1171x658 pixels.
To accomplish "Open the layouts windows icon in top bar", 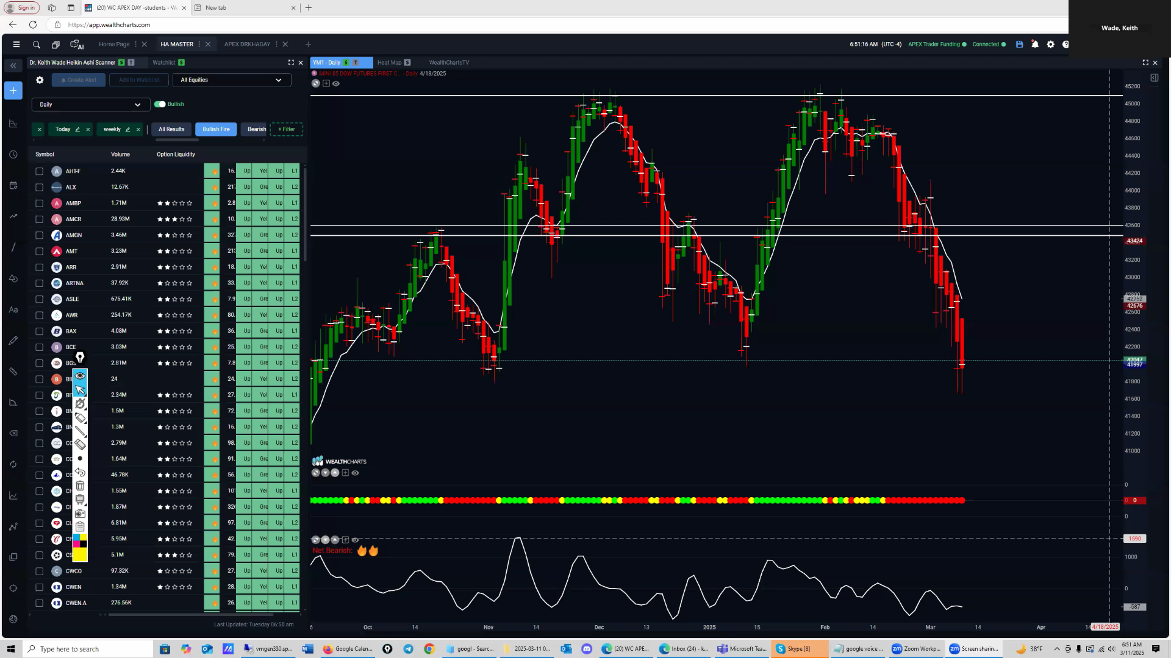I will tap(56, 44).
